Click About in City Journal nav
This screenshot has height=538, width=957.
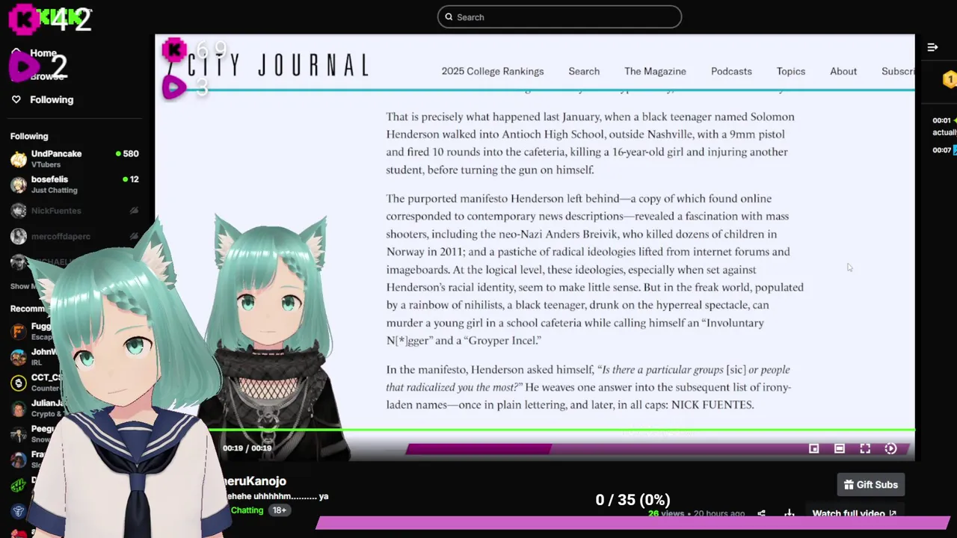(843, 71)
